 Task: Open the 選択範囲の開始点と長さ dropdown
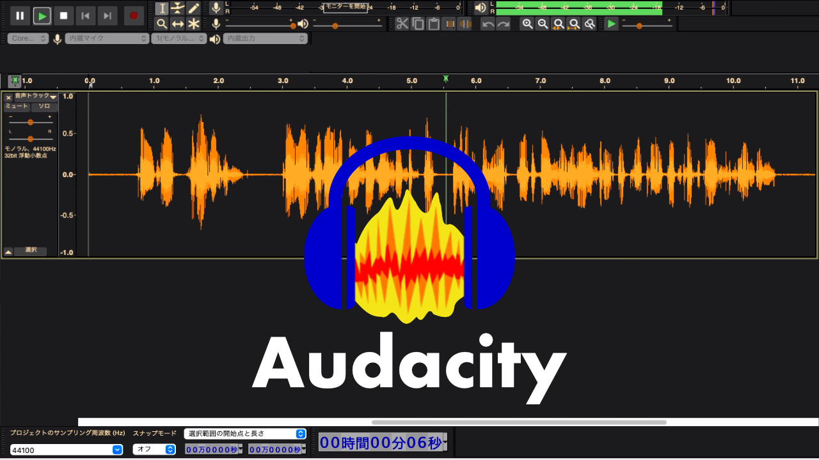(245, 433)
